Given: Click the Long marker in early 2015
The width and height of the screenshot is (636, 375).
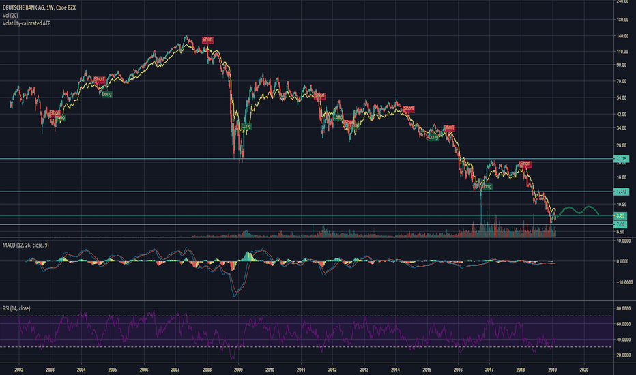Looking at the screenshot, I should [x=433, y=137].
